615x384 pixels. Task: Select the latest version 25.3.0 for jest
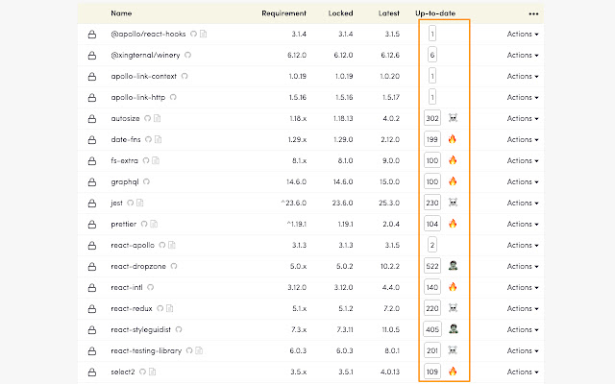point(389,203)
